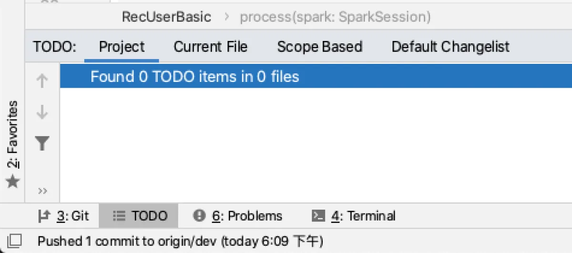Select the Scope Based tab
572x253 pixels.
click(319, 47)
